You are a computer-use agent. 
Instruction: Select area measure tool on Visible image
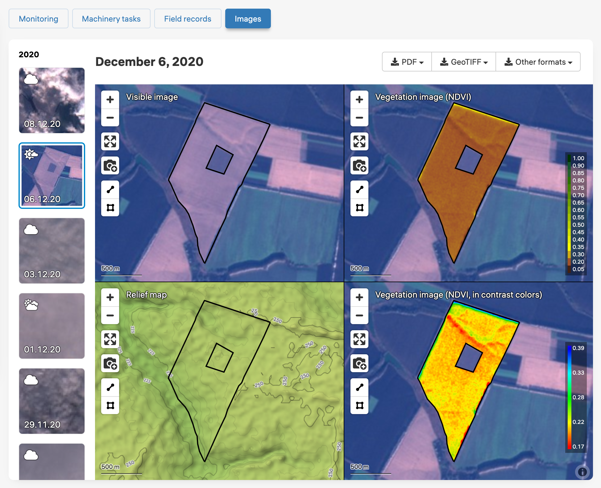(110, 207)
